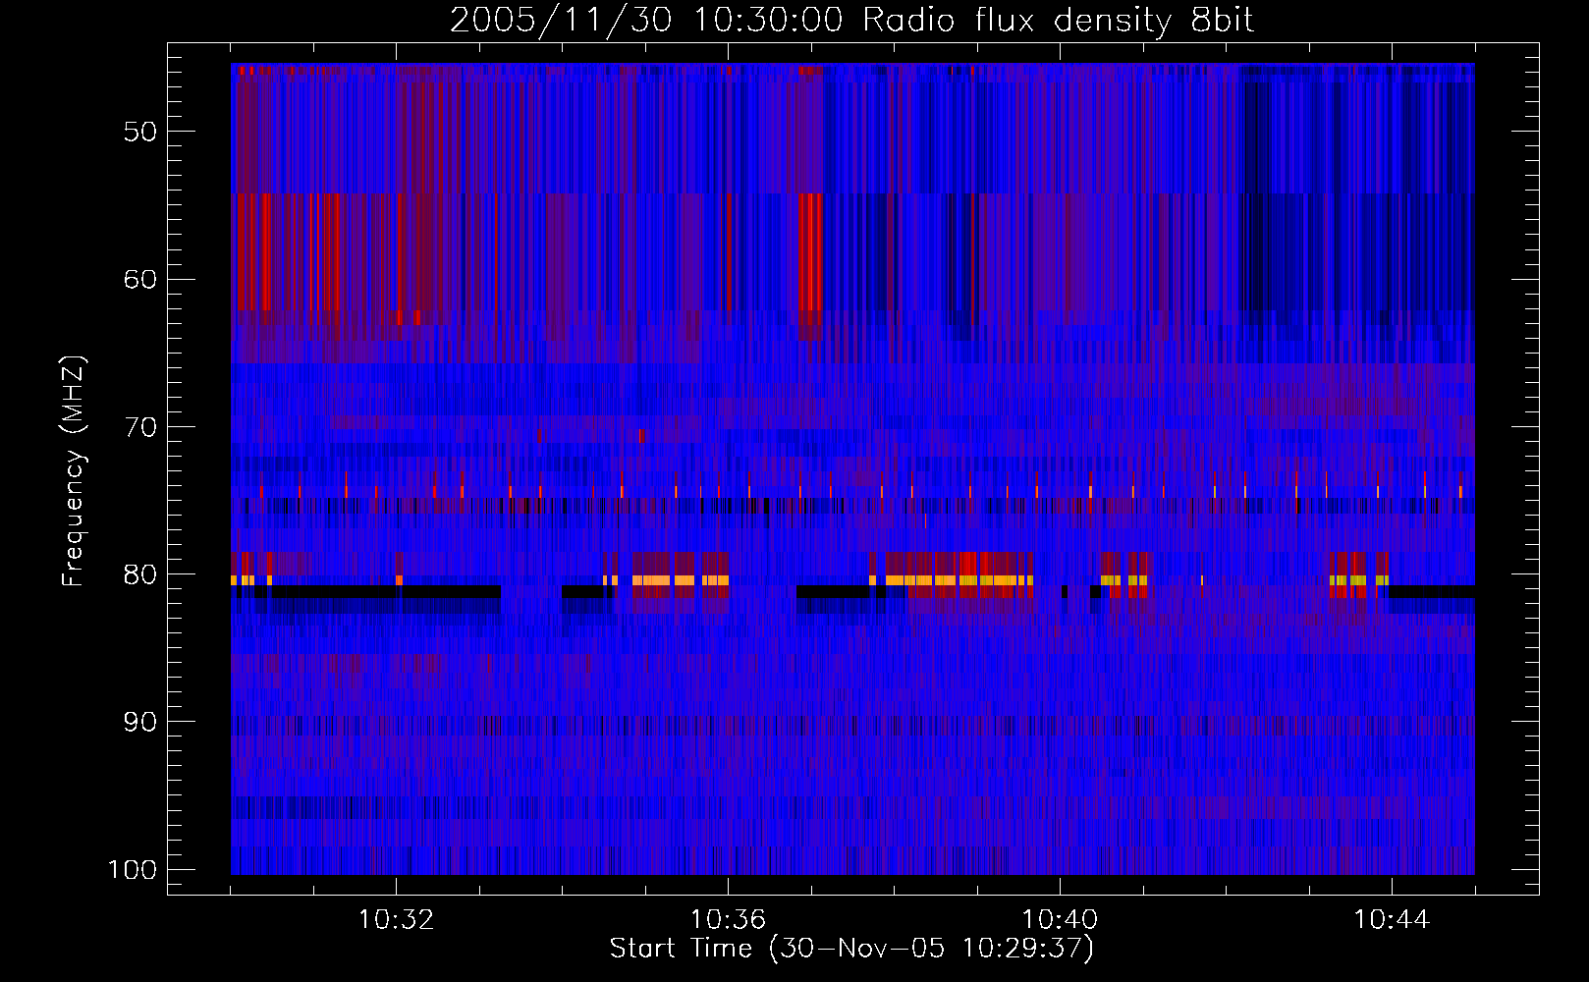The width and height of the screenshot is (1589, 982).
Task: Click the Start Time axis label
Action: pyautogui.click(x=851, y=949)
